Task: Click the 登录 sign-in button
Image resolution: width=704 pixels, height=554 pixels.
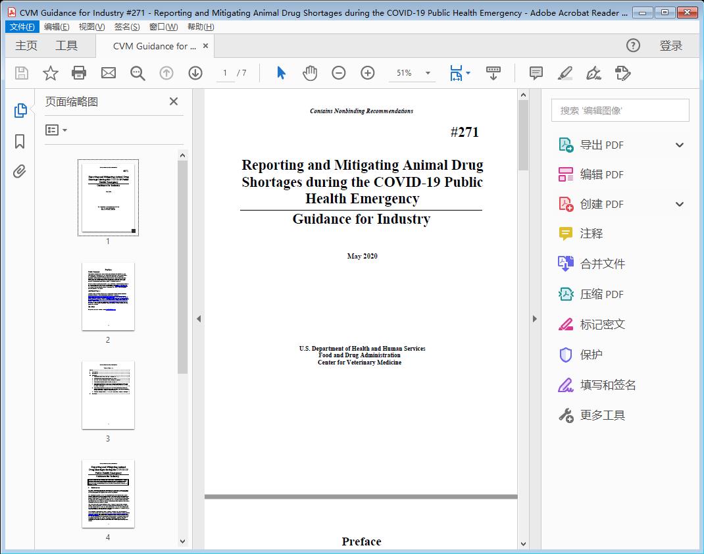Action: pos(671,45)
